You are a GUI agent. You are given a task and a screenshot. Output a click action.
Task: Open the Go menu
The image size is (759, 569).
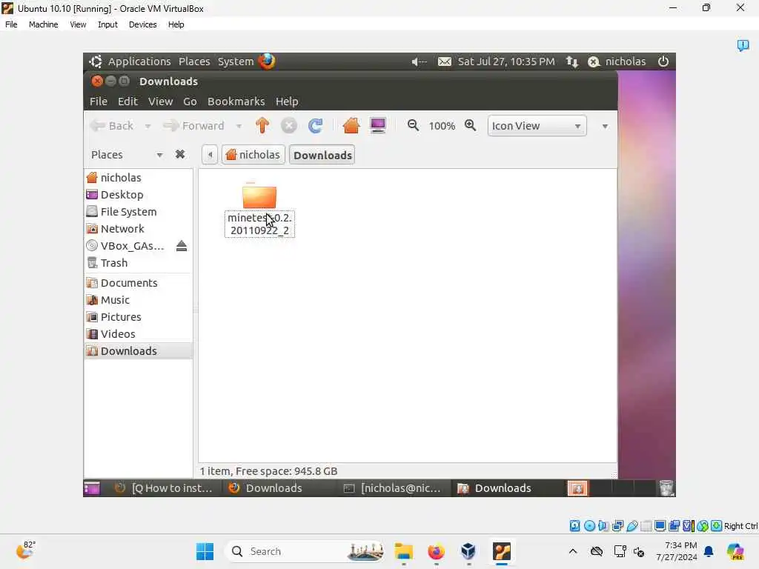[x=190, y=101]
